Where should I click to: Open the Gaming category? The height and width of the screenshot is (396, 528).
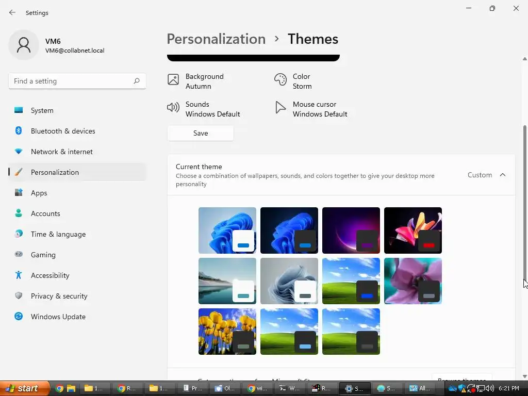click(x=77, y=255)
